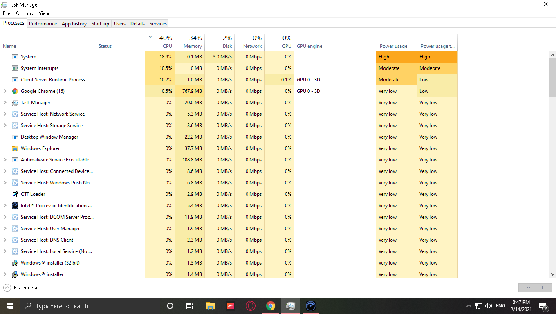Sort processes by the CPU column header

pos(160,42)
